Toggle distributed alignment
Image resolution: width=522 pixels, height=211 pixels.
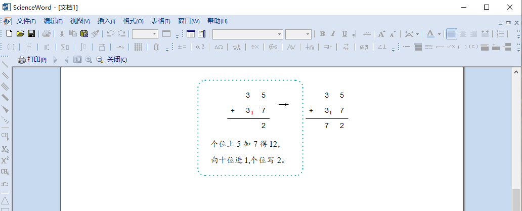tap(485, 33)
